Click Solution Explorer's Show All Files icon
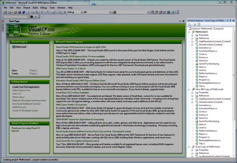 coord(194,25)
